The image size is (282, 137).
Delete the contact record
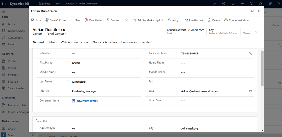point(214,20)
